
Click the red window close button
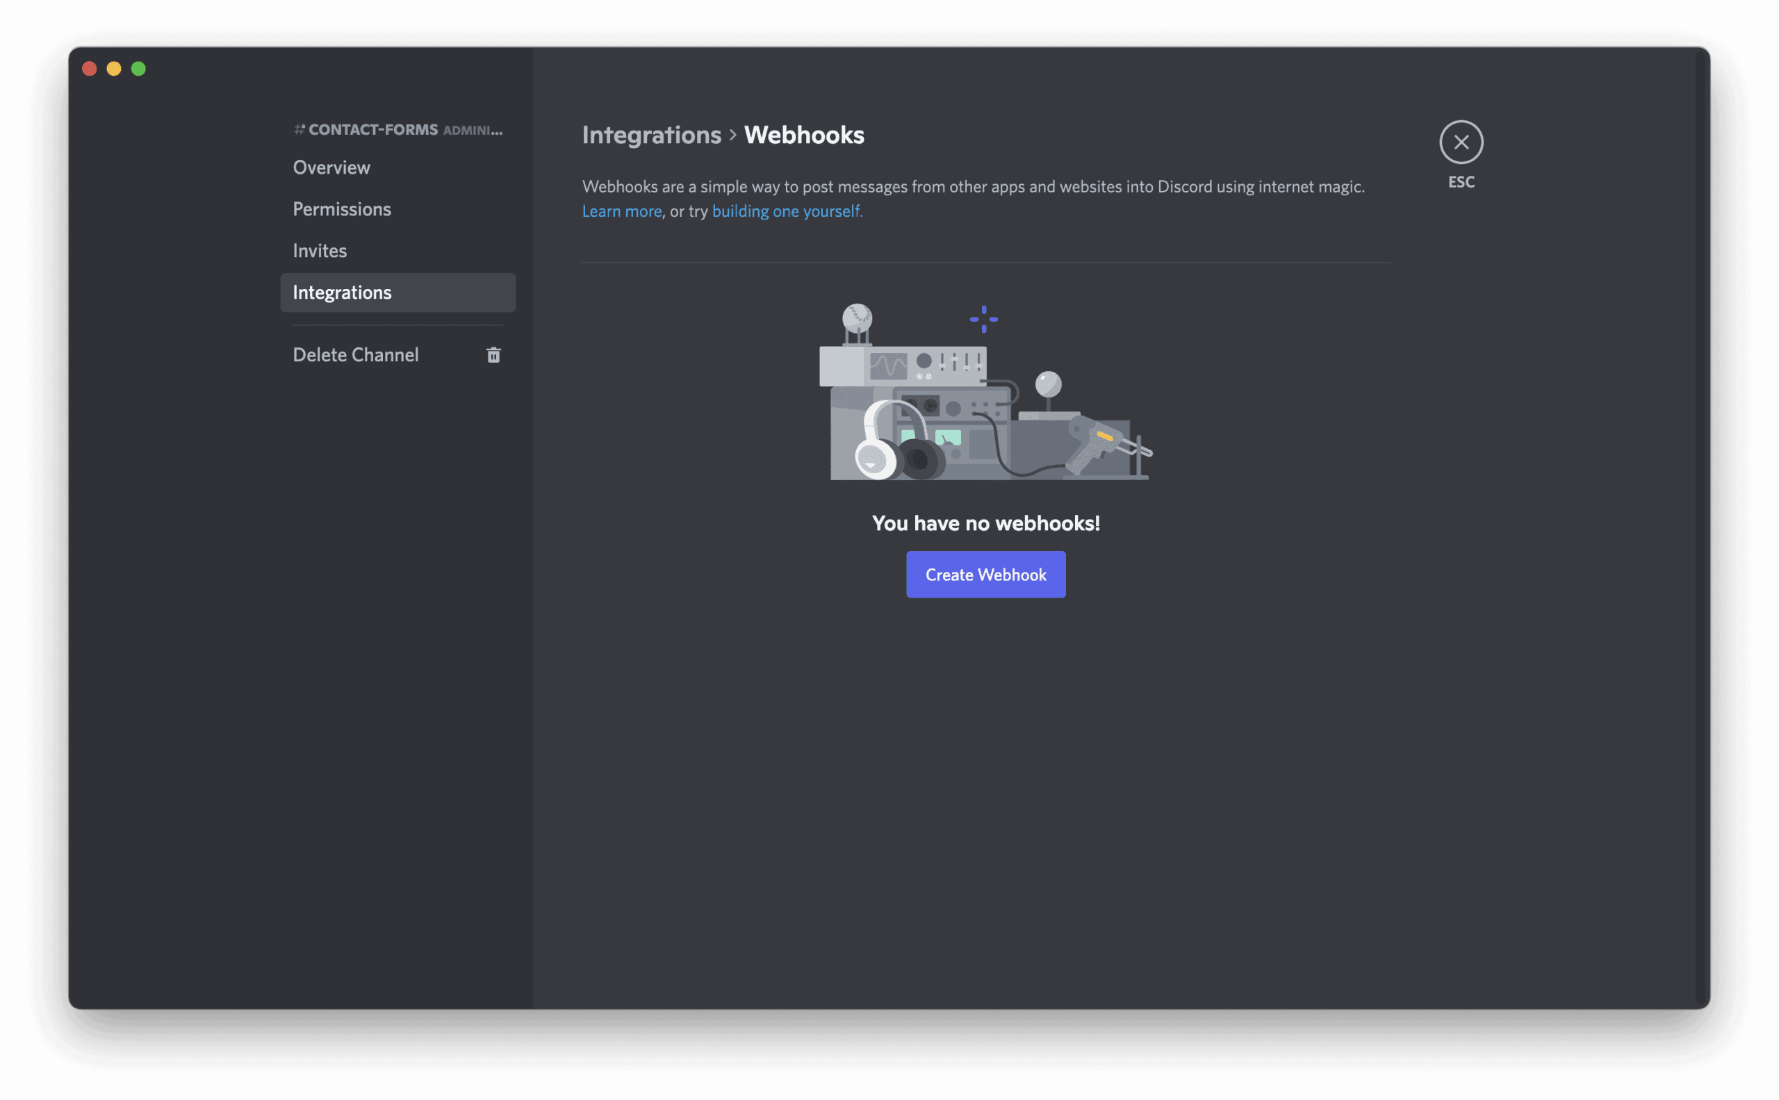[x=90, y=69]
